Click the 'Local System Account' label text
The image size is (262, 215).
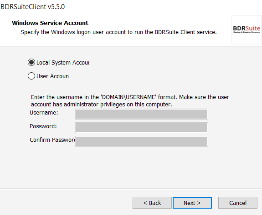[x=63, y=63]
